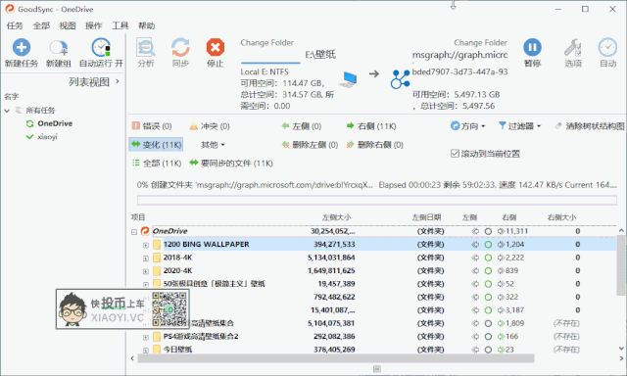
Task: Click copy-left arrow on 2018-4K row
Action: pos(475,258)
